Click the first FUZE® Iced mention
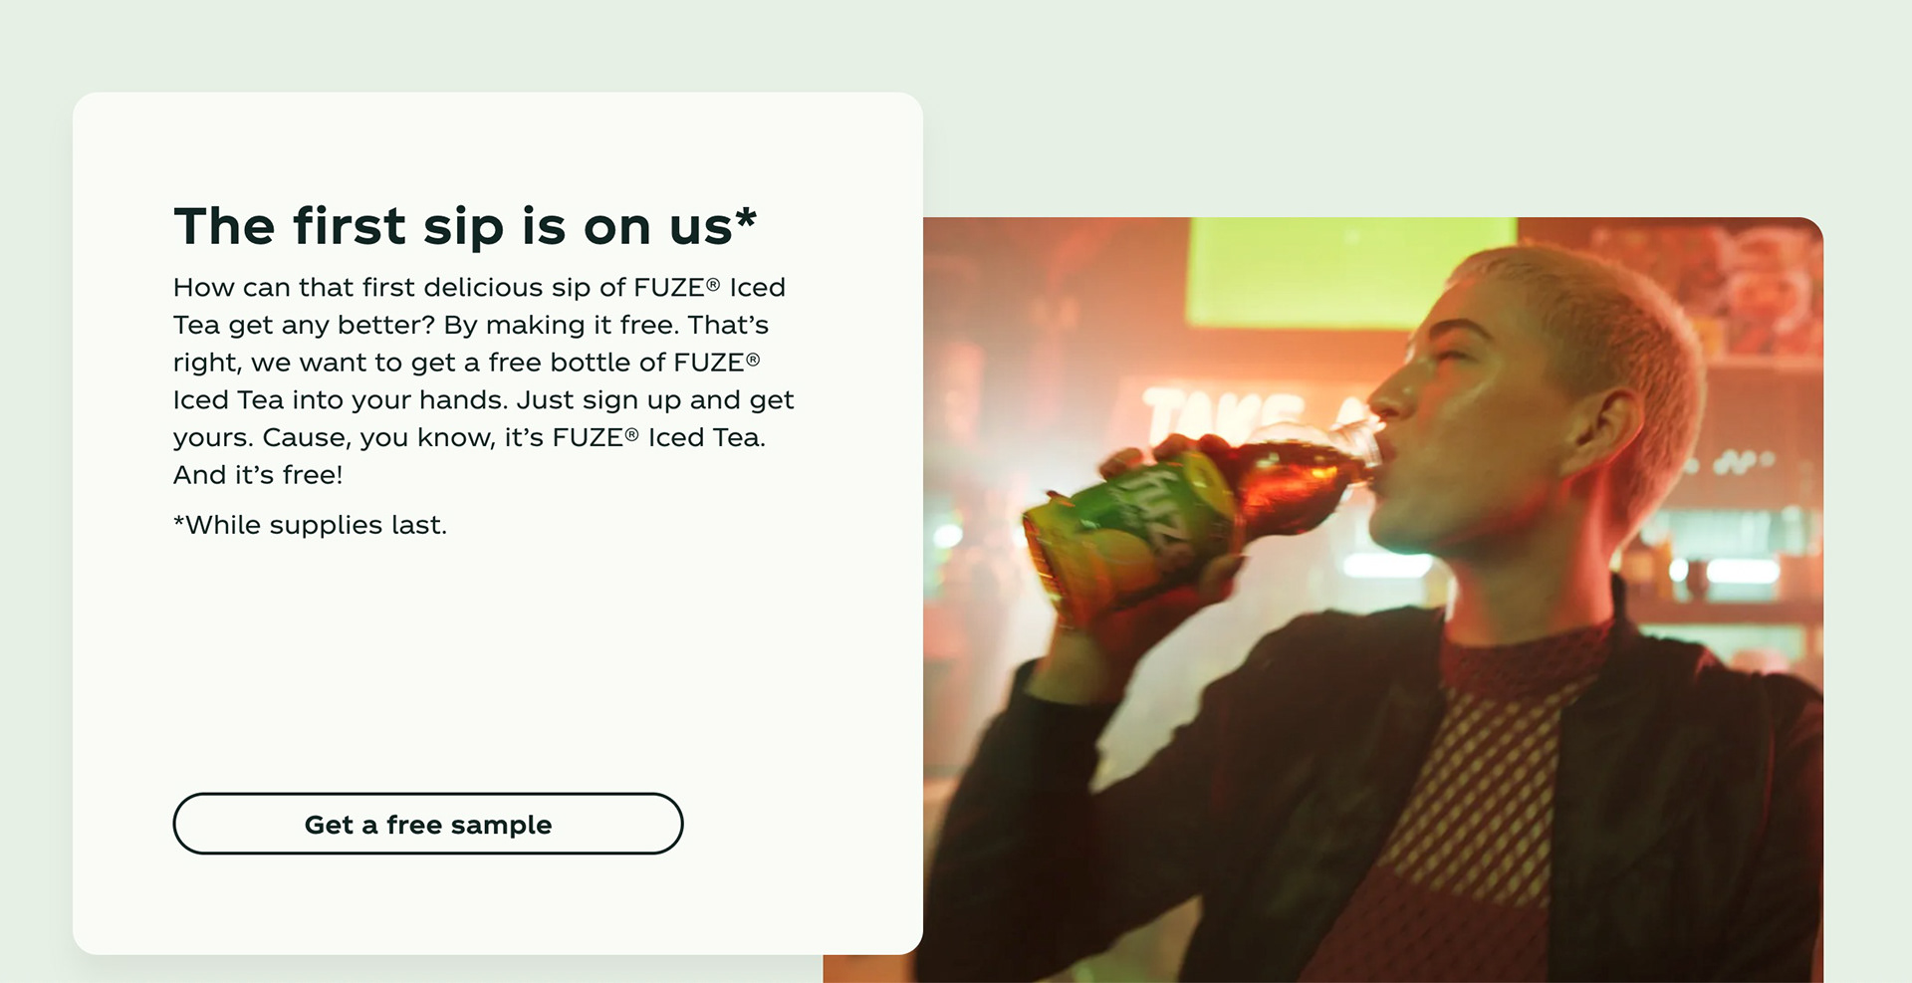Image resolution: width=1912 pixels, height=983 pixels. [709, 287]
